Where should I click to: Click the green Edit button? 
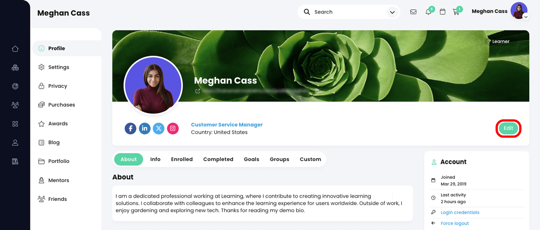pyautogui.click(x=508, y=128)
